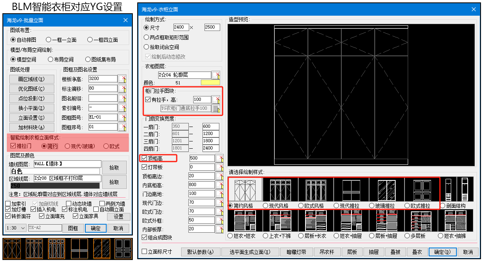Click the 默认参数(A) button
The image size is (483, 262).
[x=200, y=252]
